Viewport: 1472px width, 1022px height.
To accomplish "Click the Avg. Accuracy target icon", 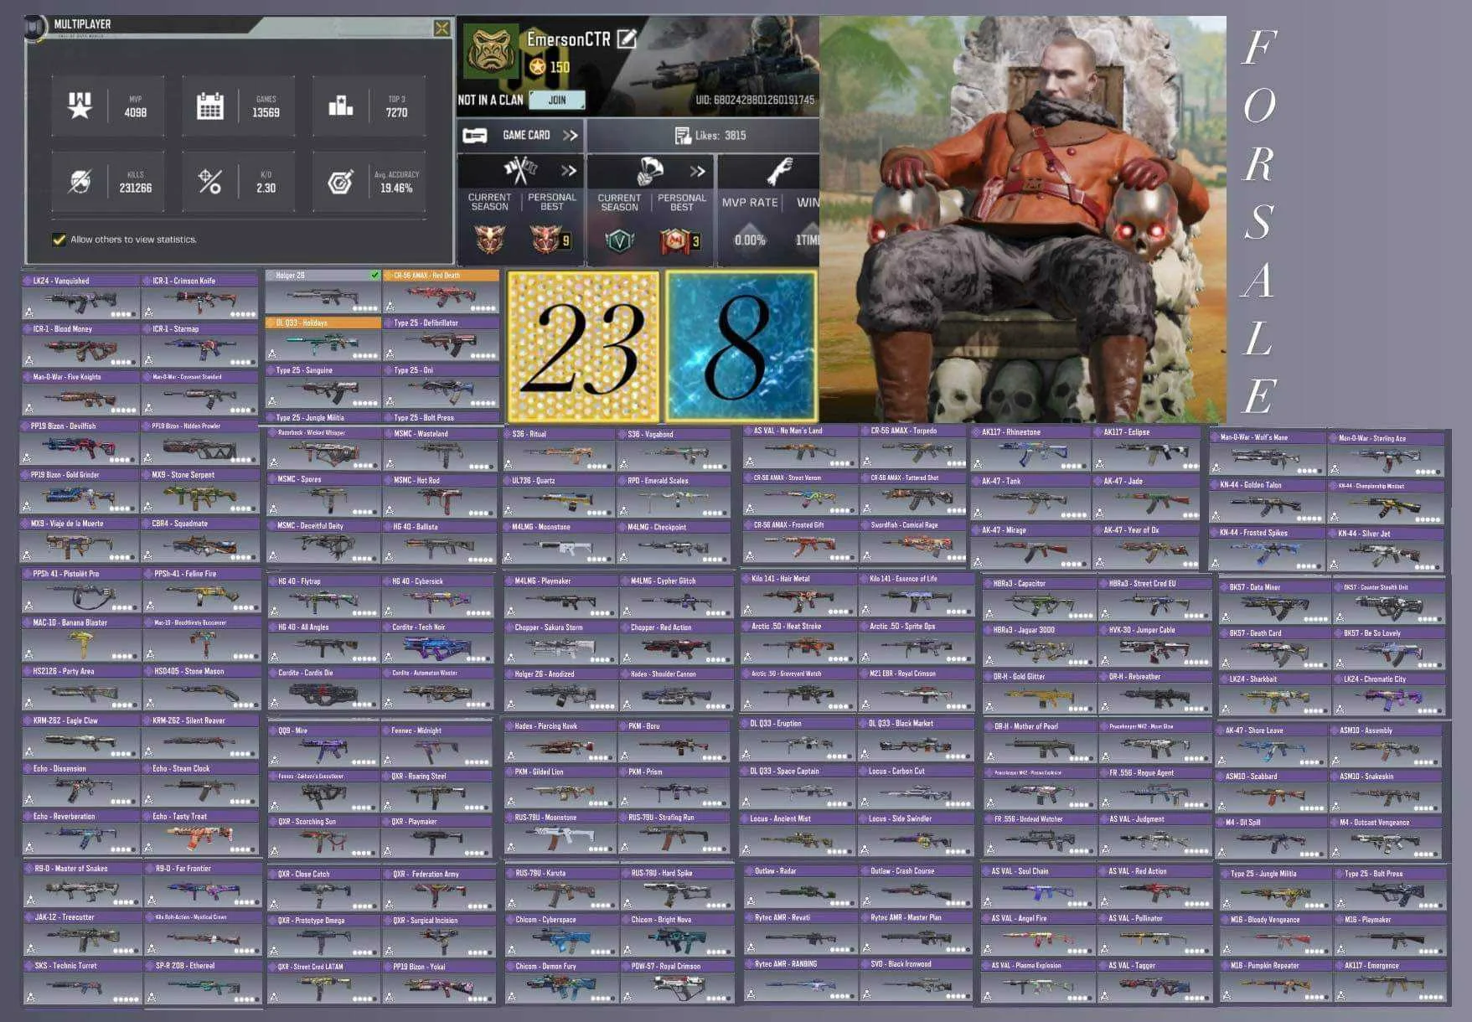I will point(340,181).
